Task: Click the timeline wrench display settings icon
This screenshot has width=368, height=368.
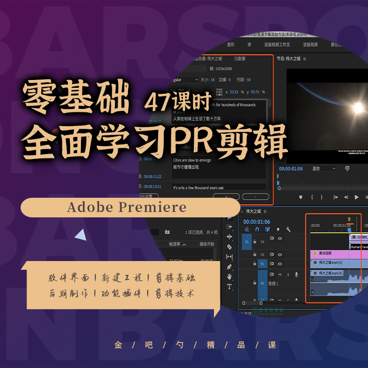Action: (288, 229)
